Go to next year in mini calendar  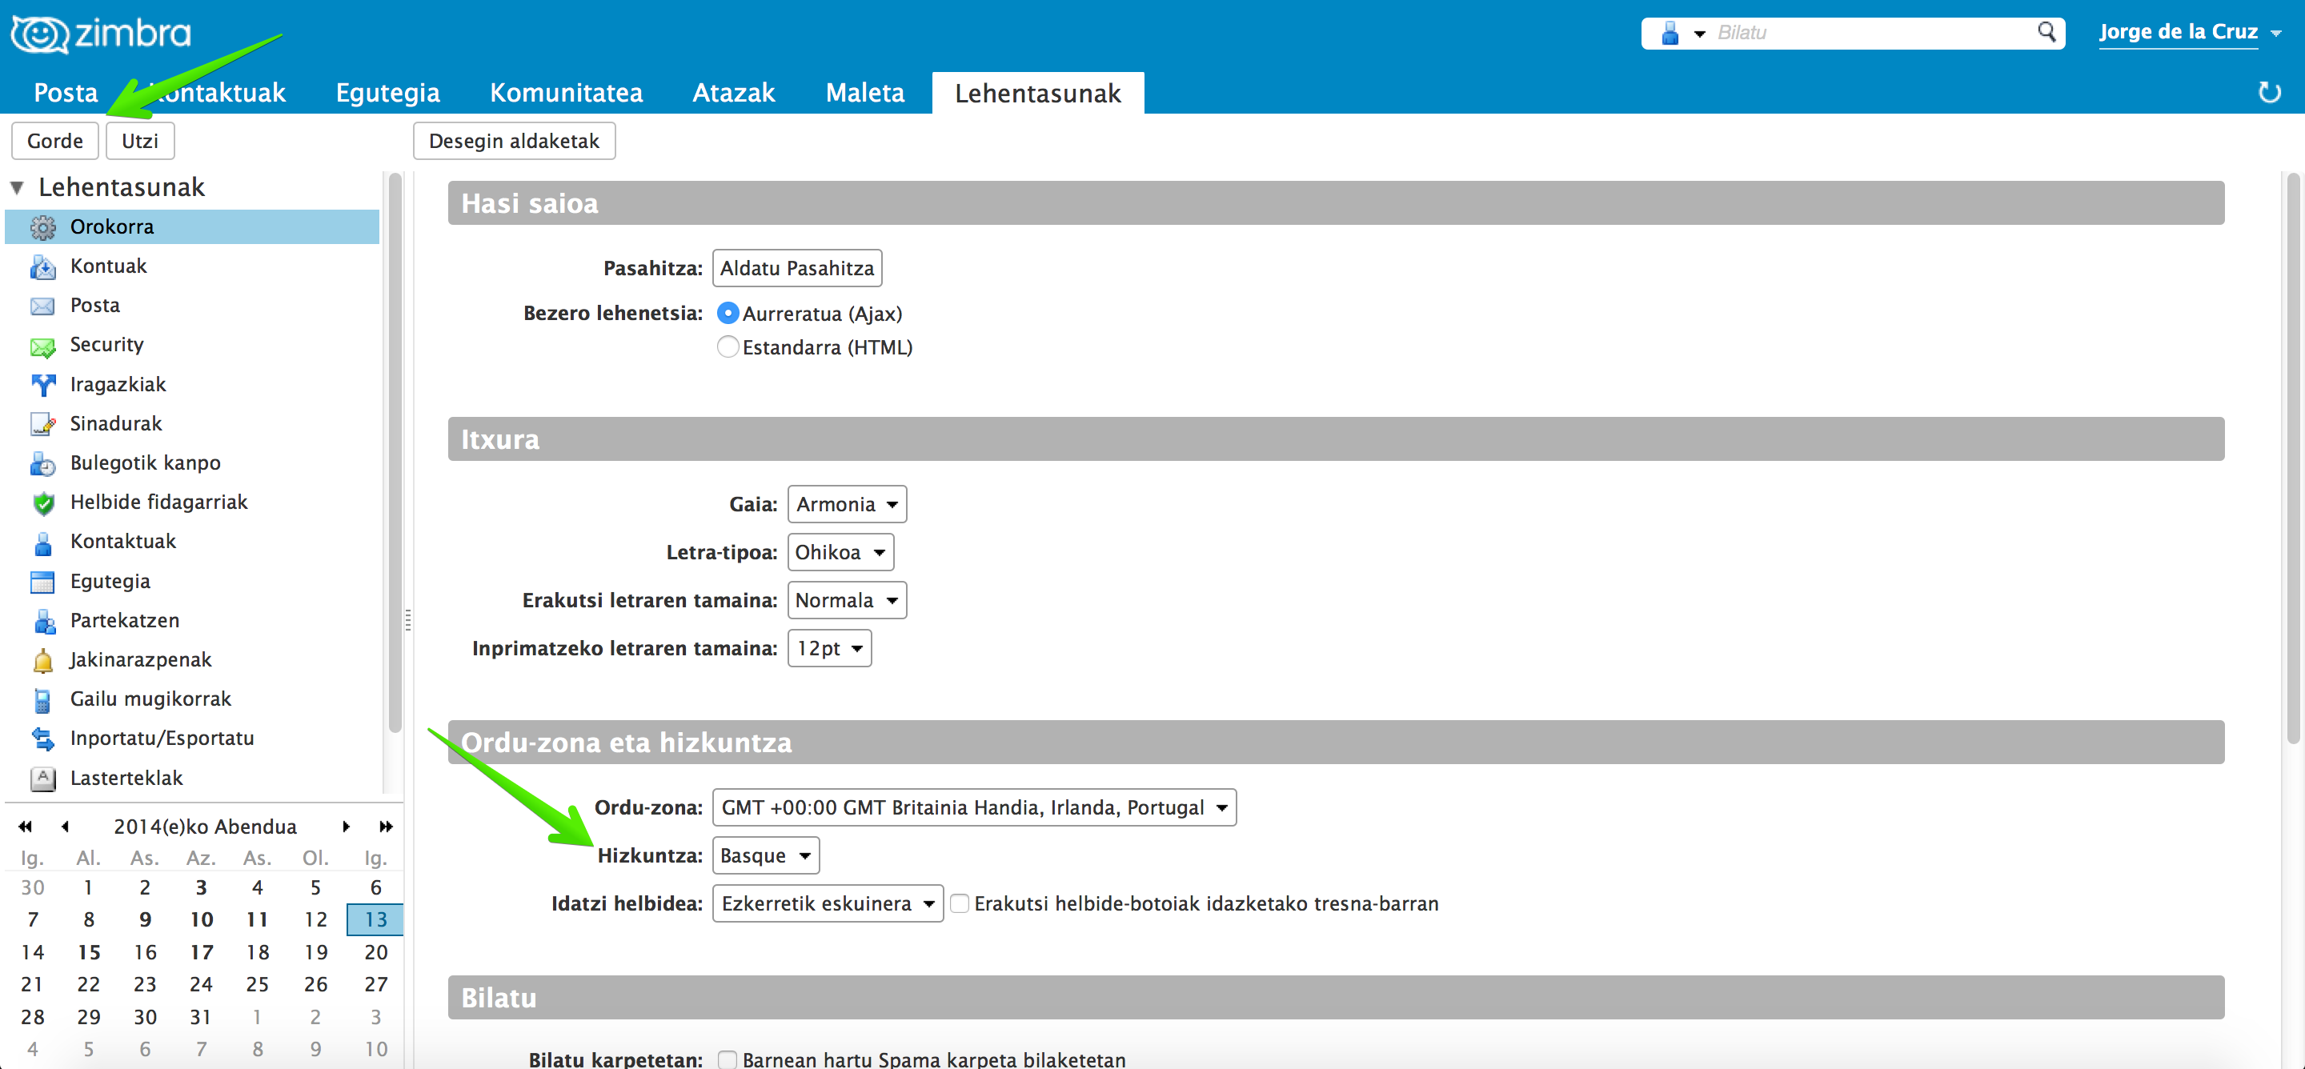[x=386, y=827]
